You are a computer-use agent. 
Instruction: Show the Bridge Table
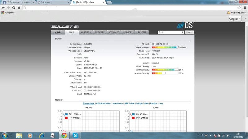click(x=142, y=103)
